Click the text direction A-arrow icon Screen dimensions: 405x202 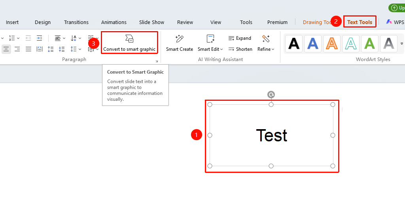click(74, 38)
